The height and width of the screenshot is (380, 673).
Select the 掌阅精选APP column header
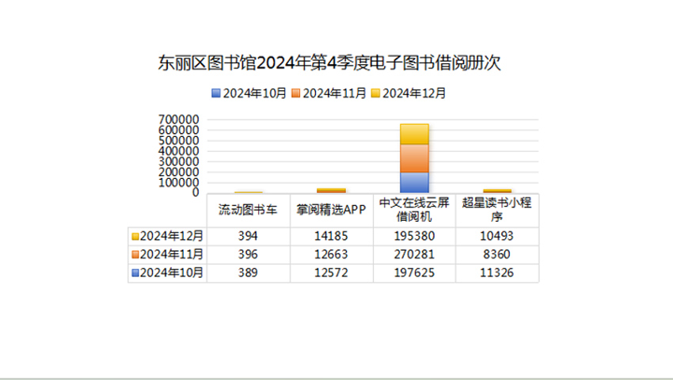[x=331, y=211]
